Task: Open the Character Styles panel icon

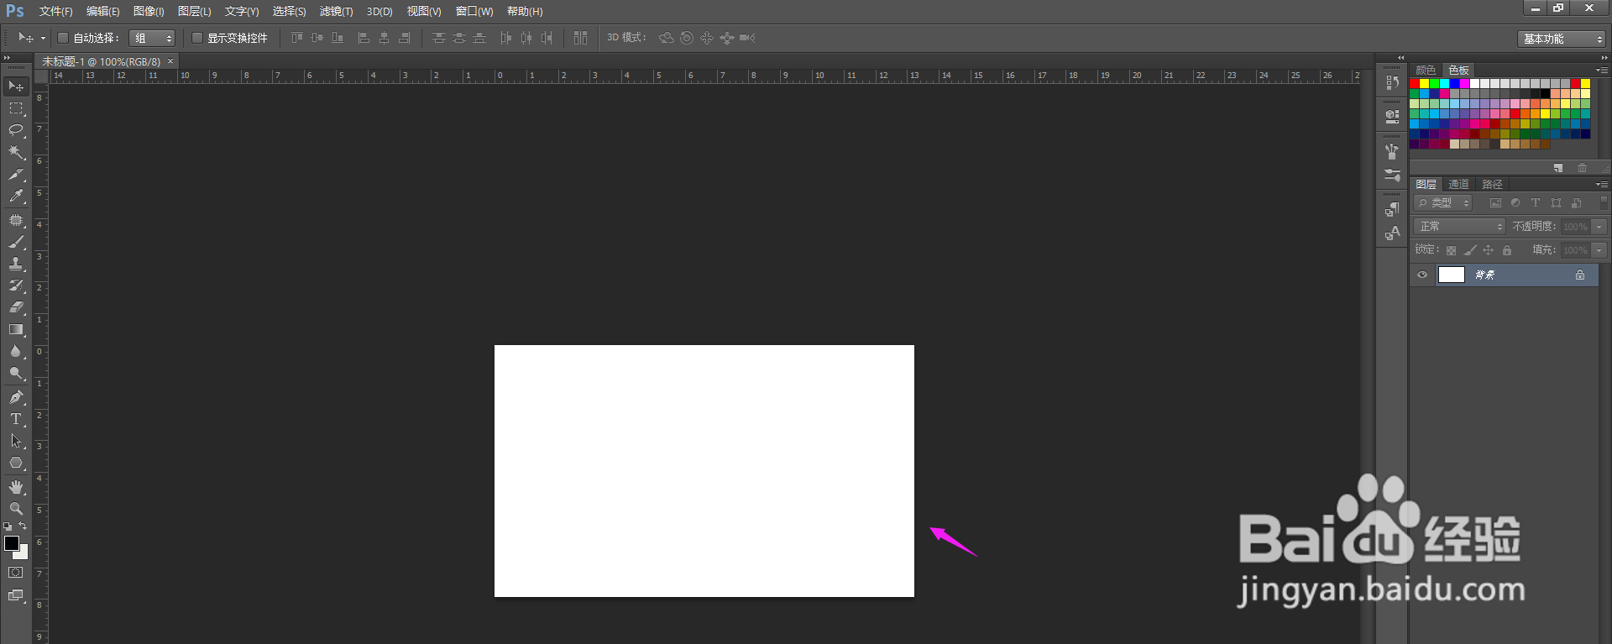Action: 1392,233
